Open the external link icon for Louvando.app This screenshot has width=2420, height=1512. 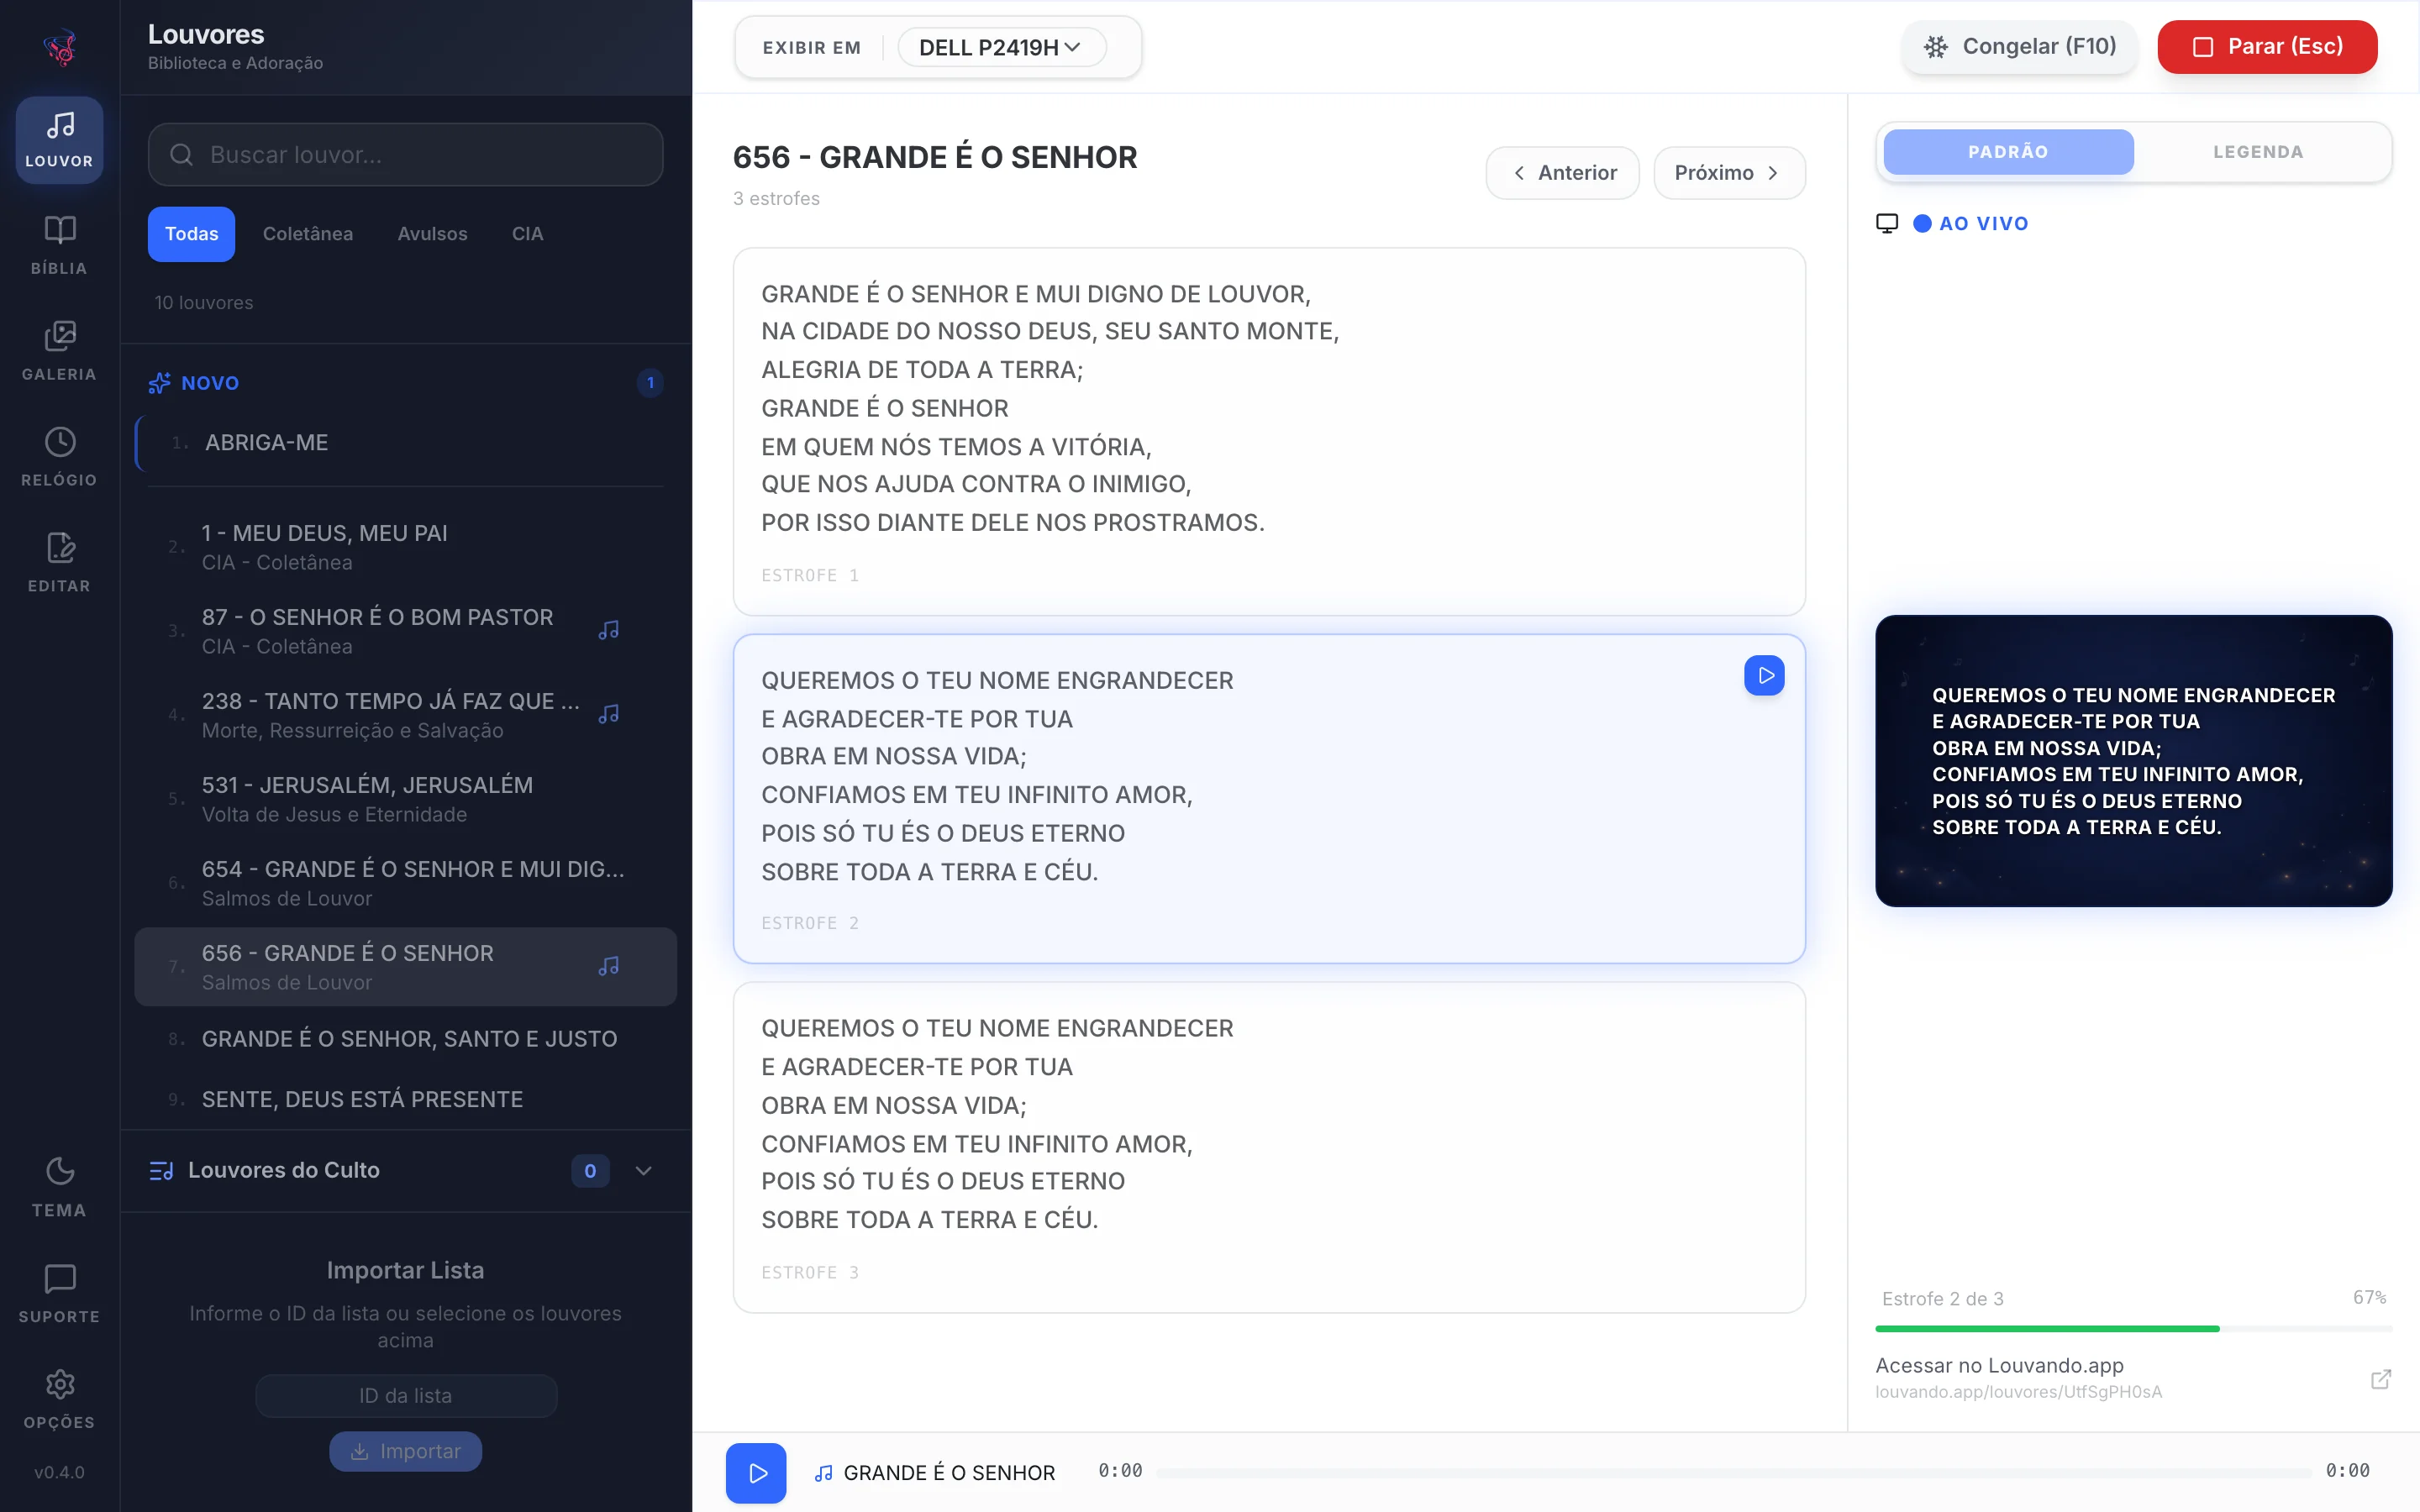pos(2380,1379)
